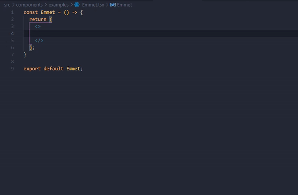Click the opening parenthesis after return
Screen dimensions: 298x195
pyautogui.click(x=51, y=19)
